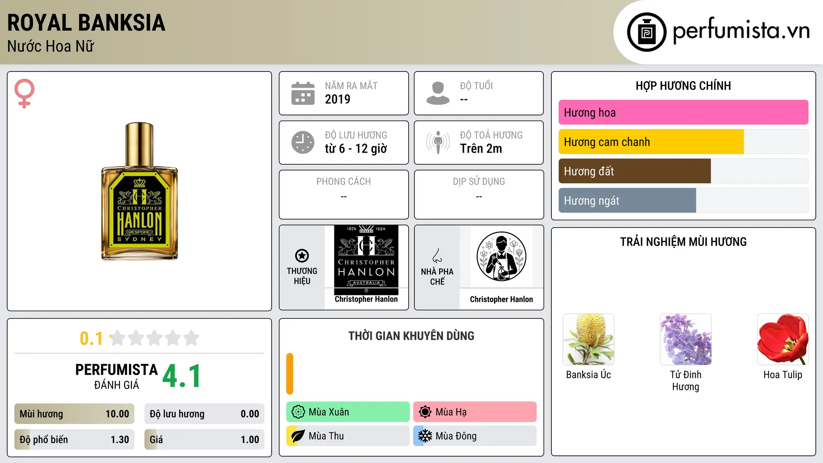Click the Hoa Tulip note label
This screenshot has height=463, width=823.
coord(783,375)
